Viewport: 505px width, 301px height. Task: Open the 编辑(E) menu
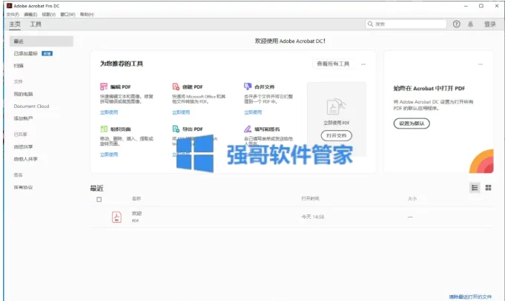point(30,15)
